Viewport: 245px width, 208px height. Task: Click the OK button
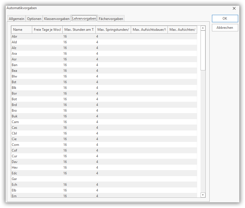click(225, 19)
